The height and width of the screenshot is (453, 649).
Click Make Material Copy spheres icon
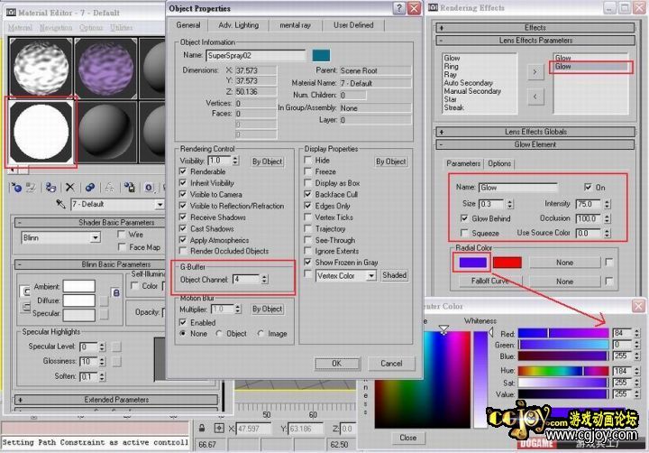[x=90, y=188]
